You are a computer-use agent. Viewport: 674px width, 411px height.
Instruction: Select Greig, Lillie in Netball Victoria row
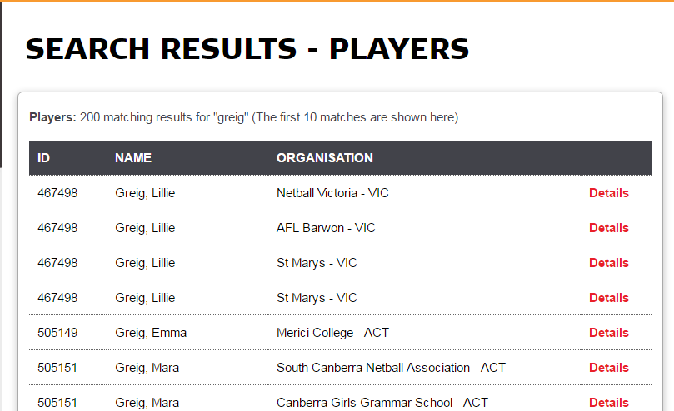coord(145,193)
